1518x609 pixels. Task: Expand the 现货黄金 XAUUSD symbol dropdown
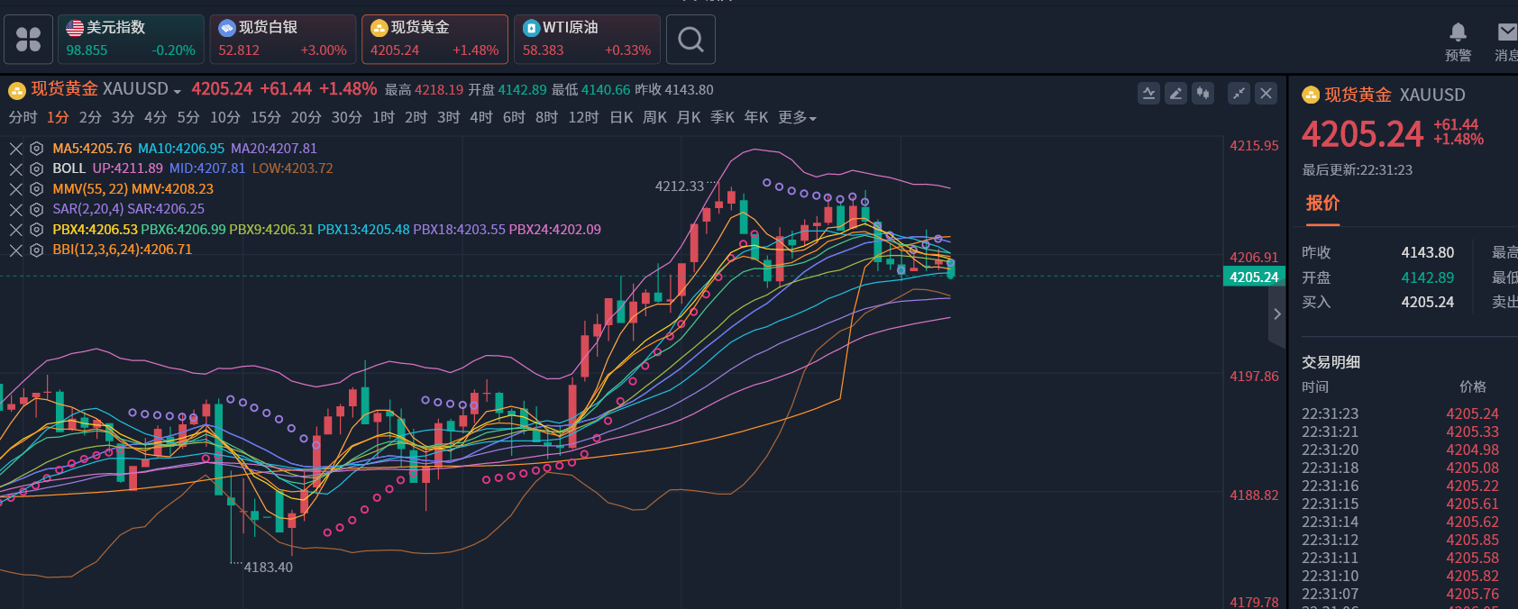click(x=177, y=91)
